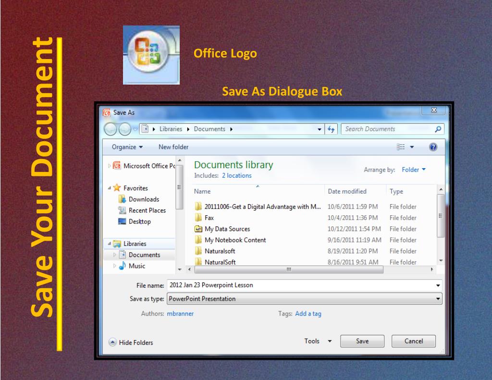The width and height of the screenshot is (492, 380).
Task: Click the navigation pane scrollbar thumb
Action: tap(179, 187)
